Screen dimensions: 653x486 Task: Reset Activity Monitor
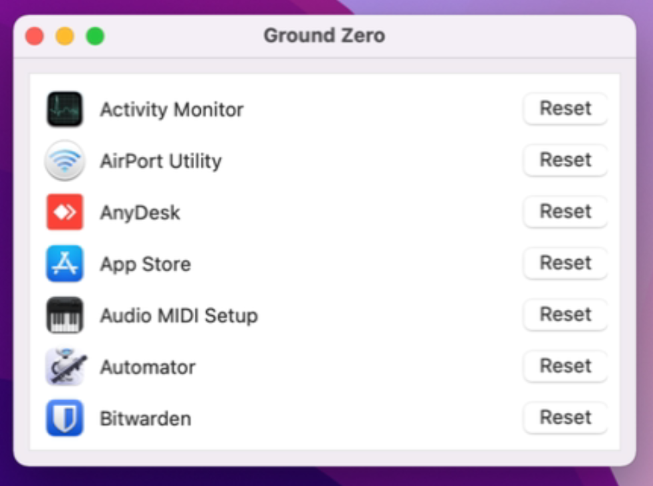click(565, 108)
